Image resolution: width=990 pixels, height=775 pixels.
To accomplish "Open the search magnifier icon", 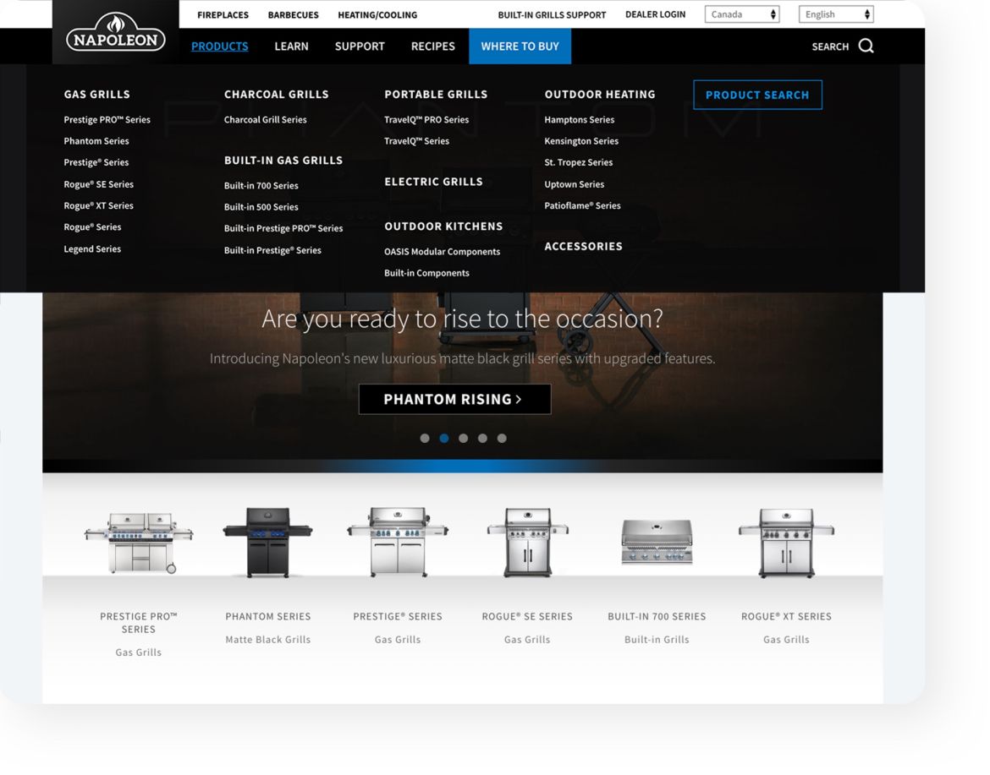I will click(864, 46).
